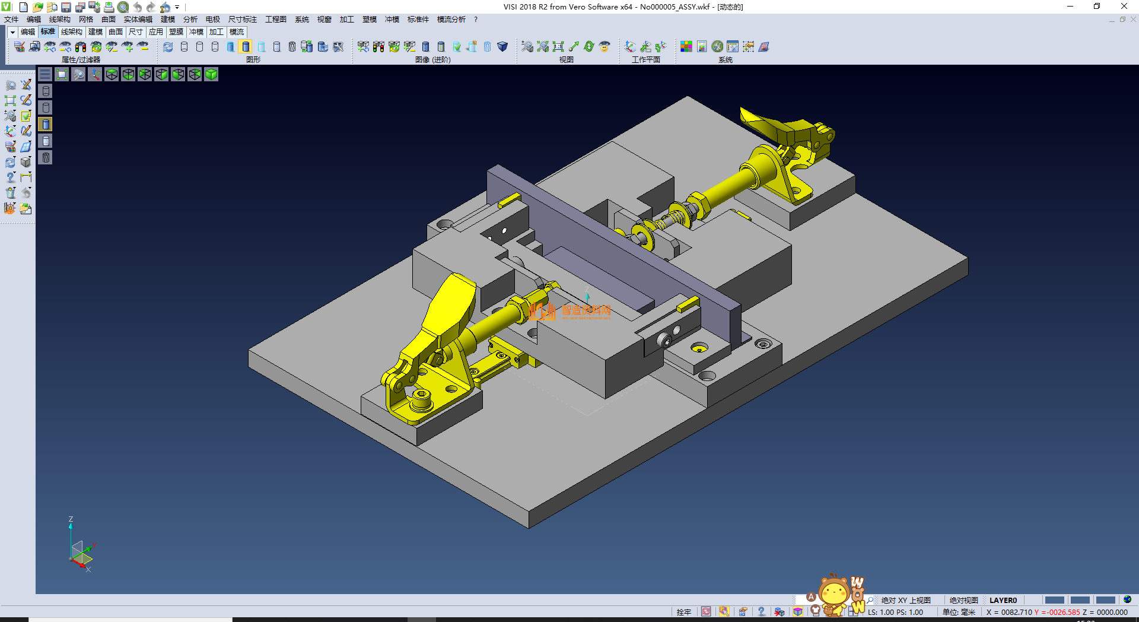Toggle the selected cylinder filter in left strip
The height and width of the screenshot is (622, 1139).
46,124
